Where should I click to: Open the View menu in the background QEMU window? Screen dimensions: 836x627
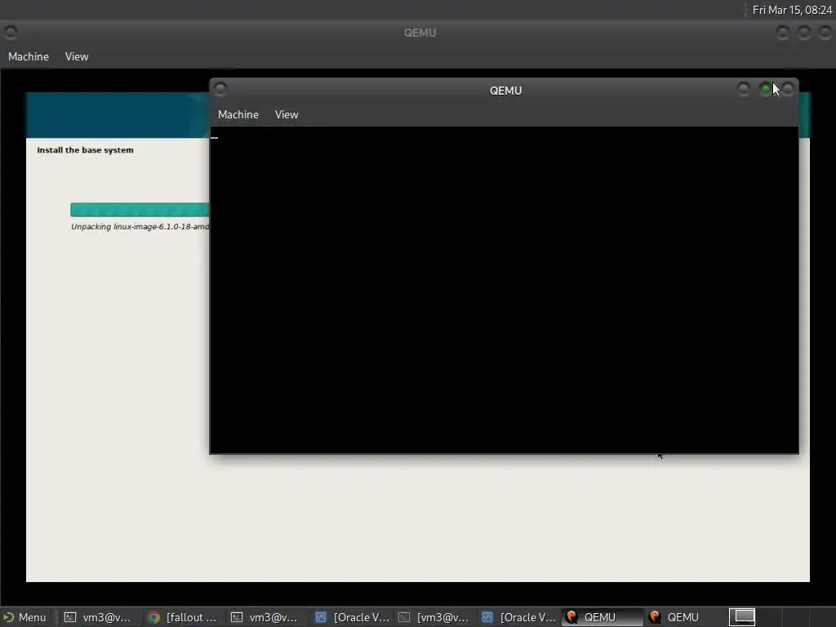tap(77, 56)
